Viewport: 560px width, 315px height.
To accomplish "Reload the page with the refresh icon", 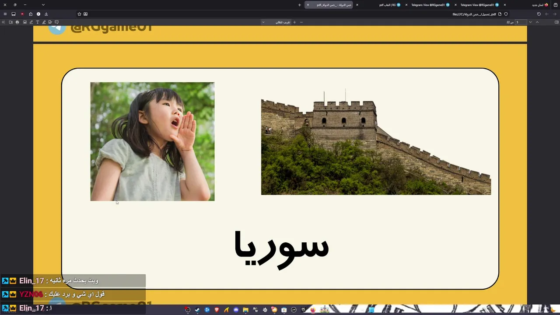I will (x=539, y=14).
